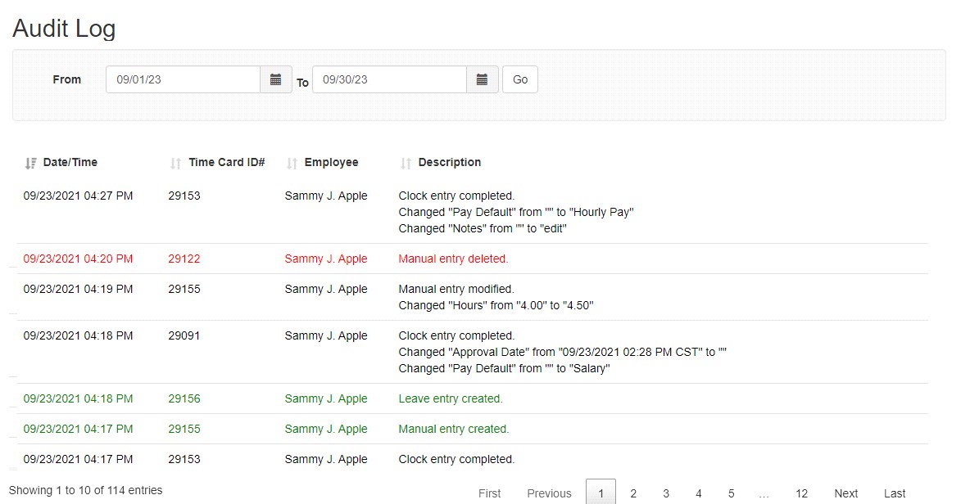This screenshot has width=970, height=504.
Task: Sort by Date/Time column icon
Action: pyautogui.click(x=31, y=163)
